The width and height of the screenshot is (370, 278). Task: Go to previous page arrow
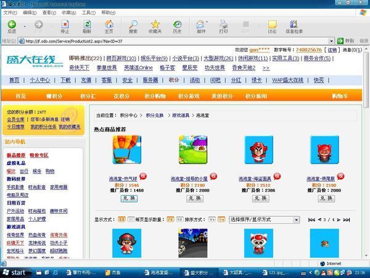[x=319, y=219]
